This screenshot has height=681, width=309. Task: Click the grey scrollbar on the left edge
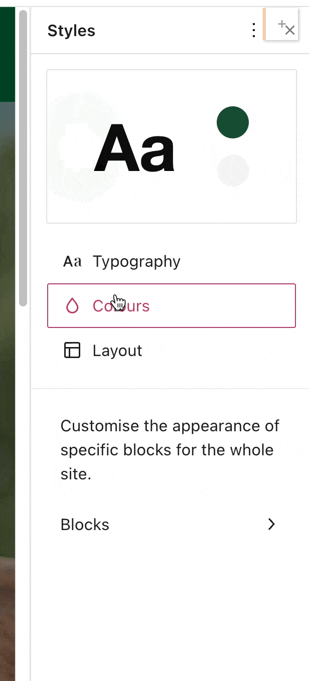(x=22, y=155)
